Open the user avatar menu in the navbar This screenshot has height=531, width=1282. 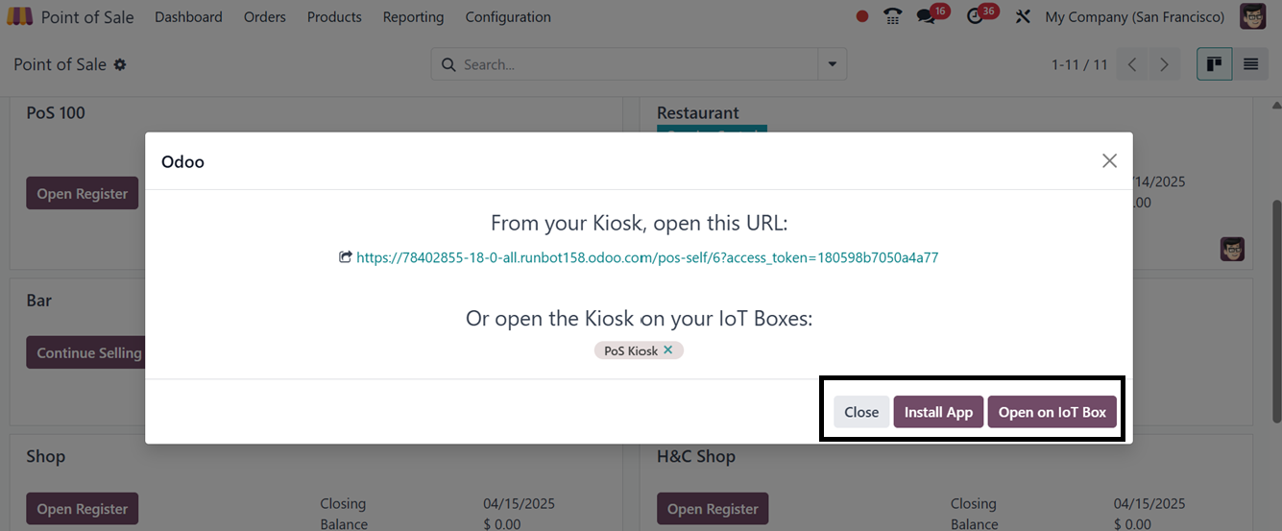click(x=1253, y=16)
